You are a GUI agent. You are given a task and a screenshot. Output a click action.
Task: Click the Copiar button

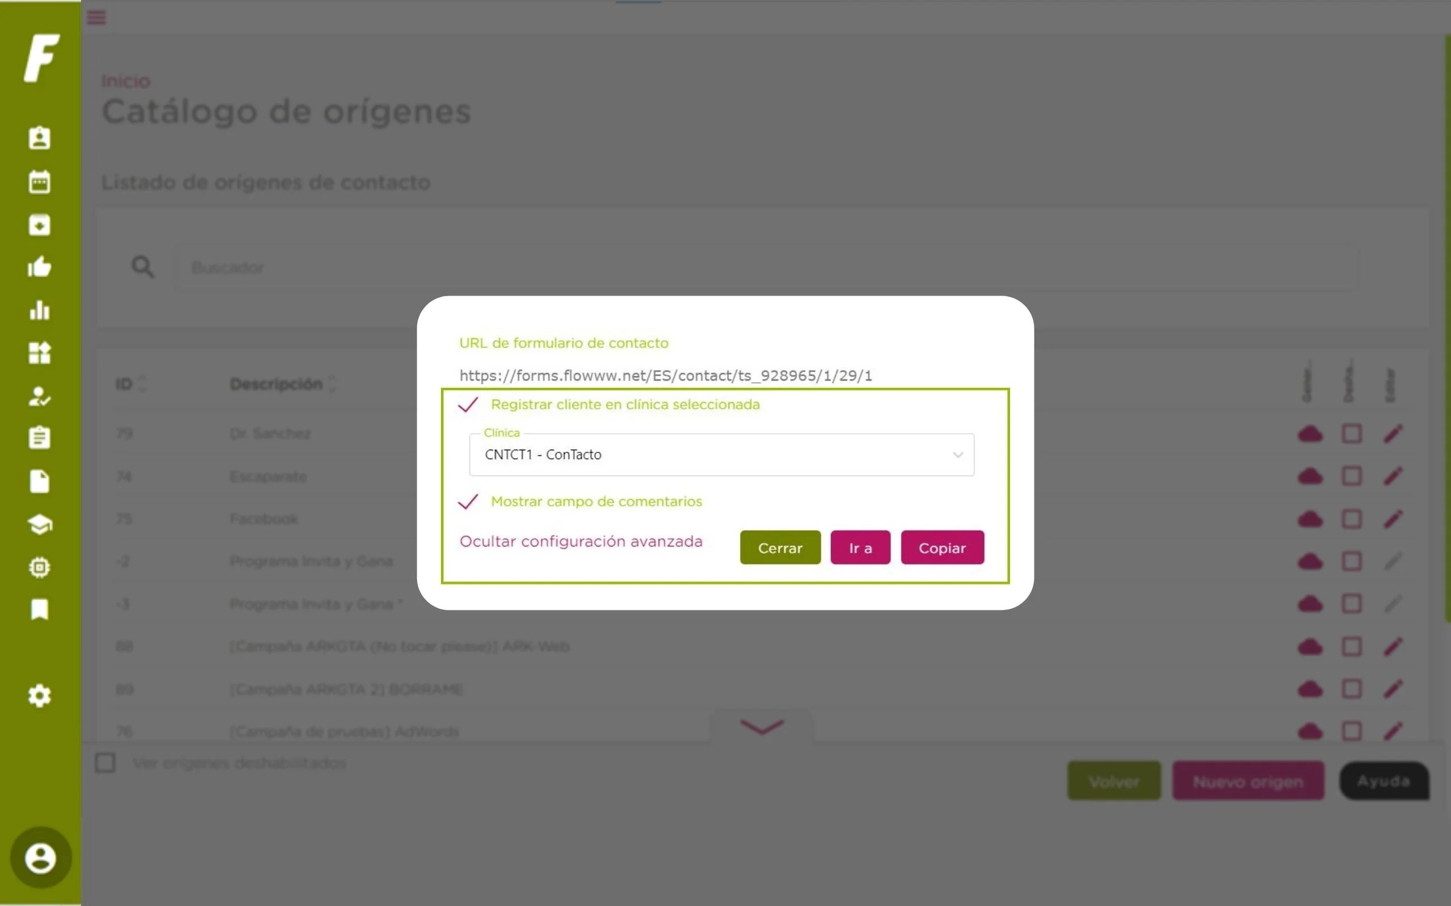coord(942,548)
